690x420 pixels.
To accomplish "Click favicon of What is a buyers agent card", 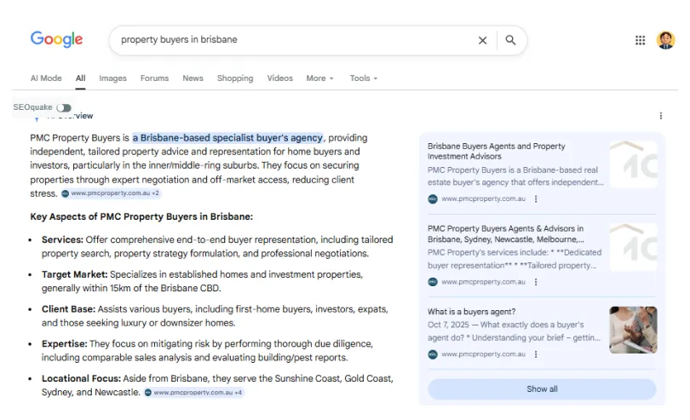I will [433, 354].
